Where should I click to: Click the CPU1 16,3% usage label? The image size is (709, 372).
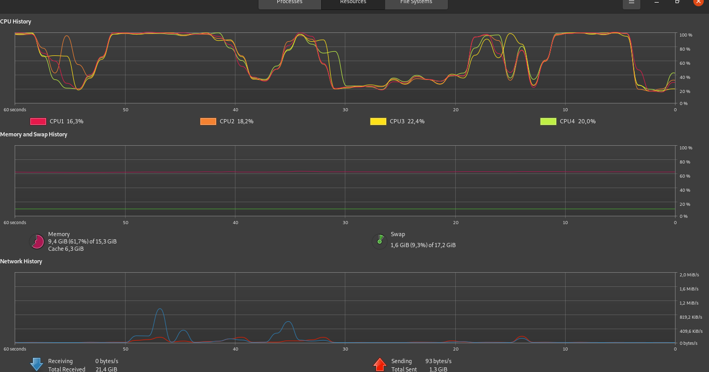(66, 121)
